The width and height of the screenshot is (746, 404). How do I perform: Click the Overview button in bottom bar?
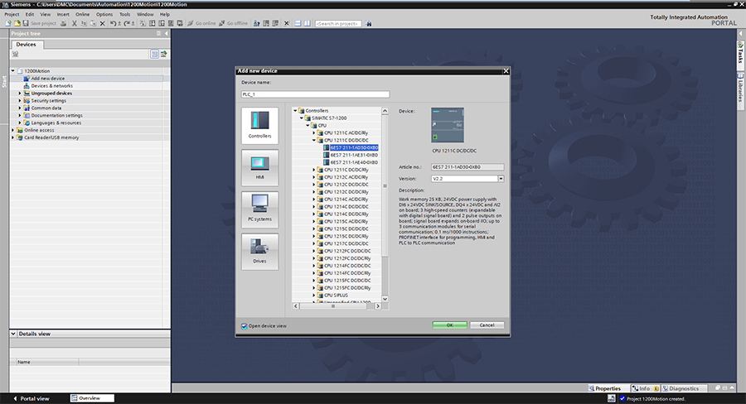tap(92, 398)
